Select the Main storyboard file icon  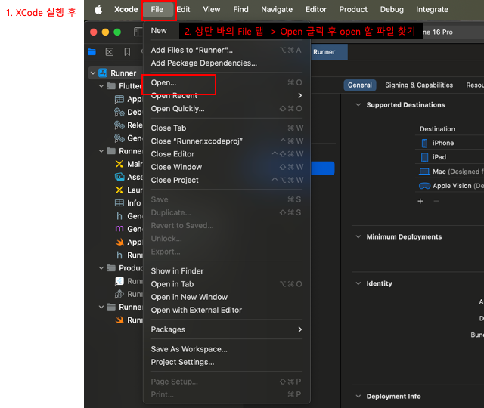119,164
